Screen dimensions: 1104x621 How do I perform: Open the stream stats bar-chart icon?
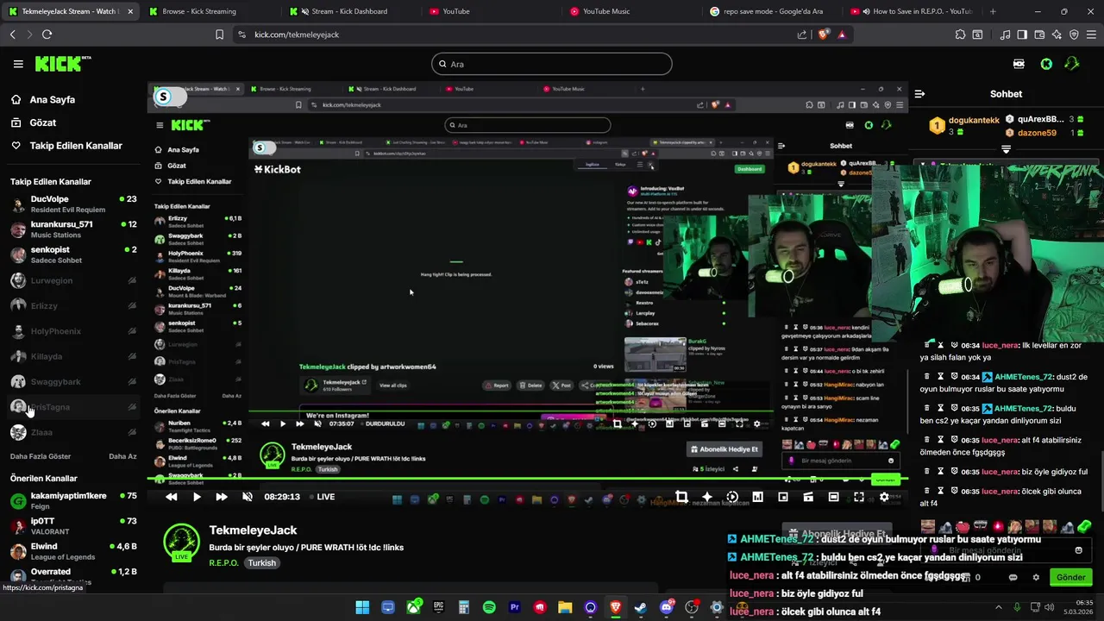[x=757, y=497]
